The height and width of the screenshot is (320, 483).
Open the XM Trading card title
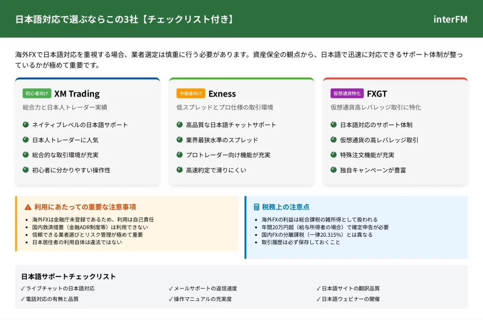point(77,94)
